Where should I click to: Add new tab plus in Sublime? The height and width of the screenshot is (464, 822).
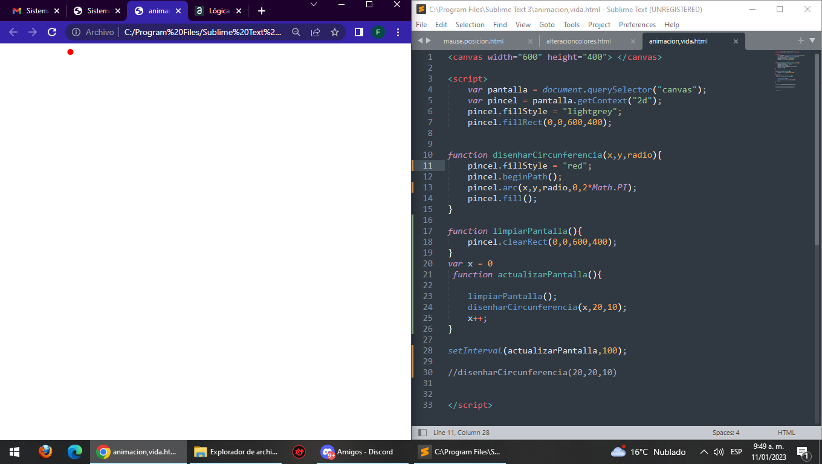[801, 40]
